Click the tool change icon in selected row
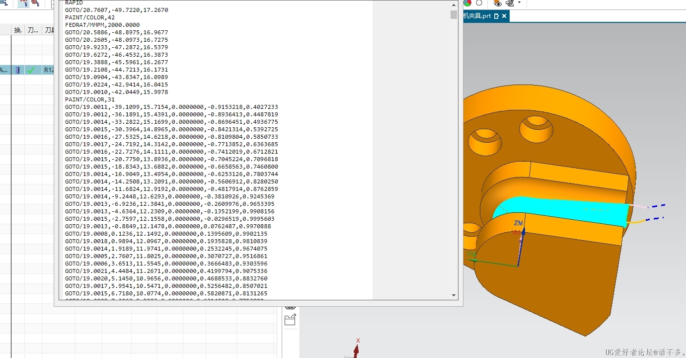Image resolution: width=686 pixels, height=358 pixels. (18, 70)
